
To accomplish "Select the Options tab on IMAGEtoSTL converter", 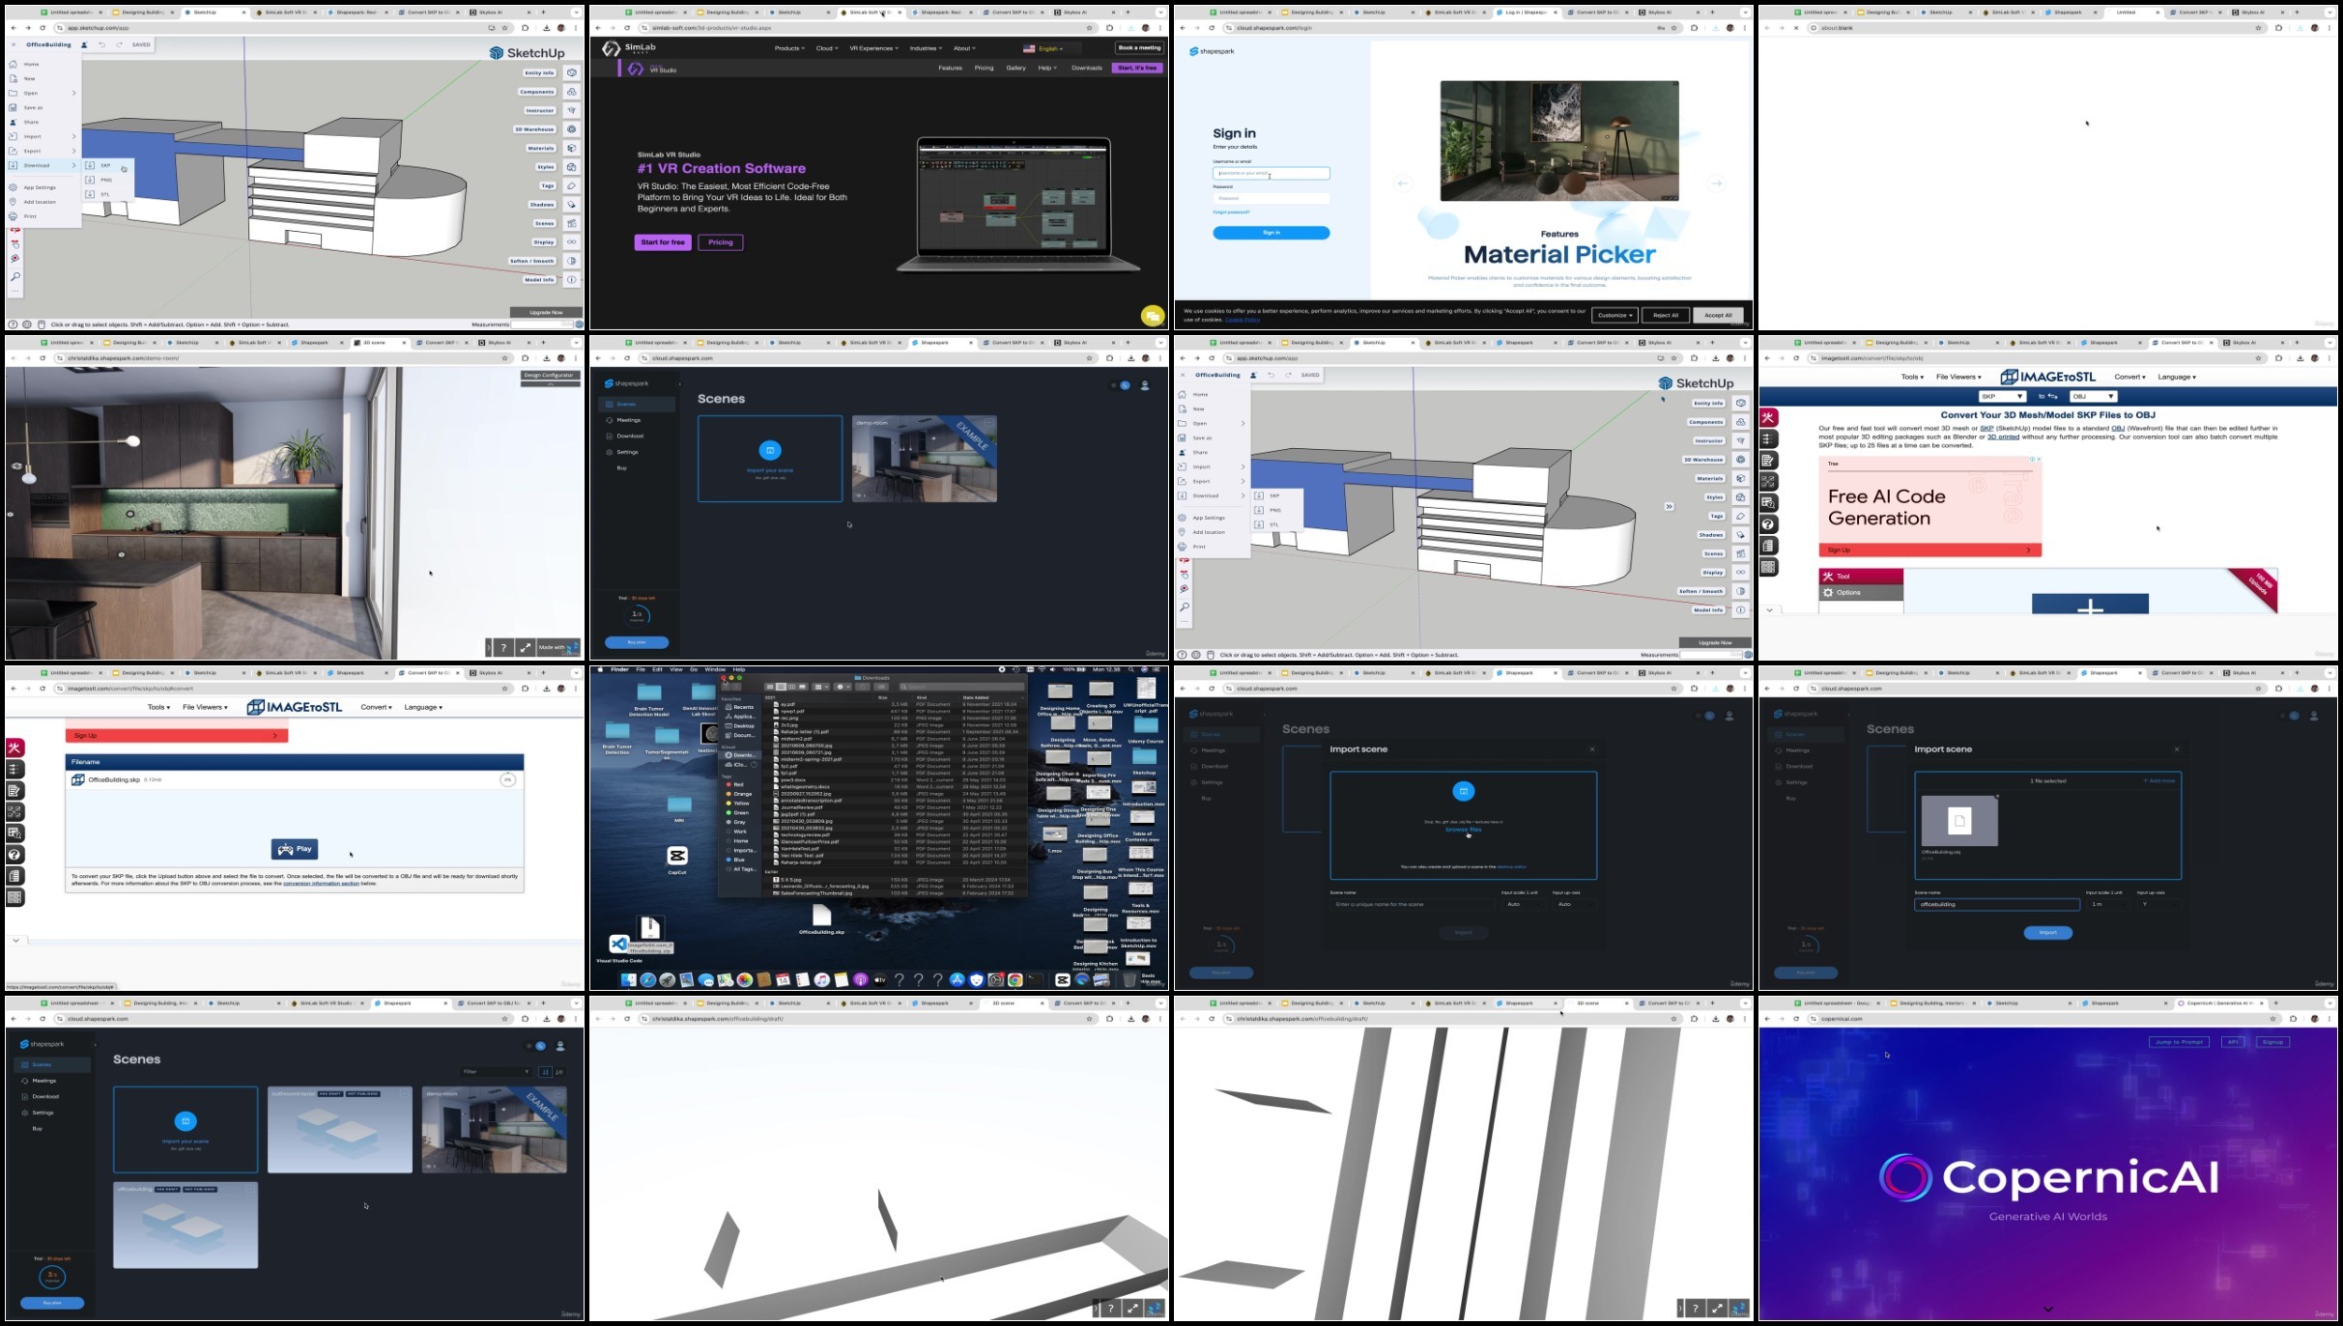I will (x=1861, y=593).
